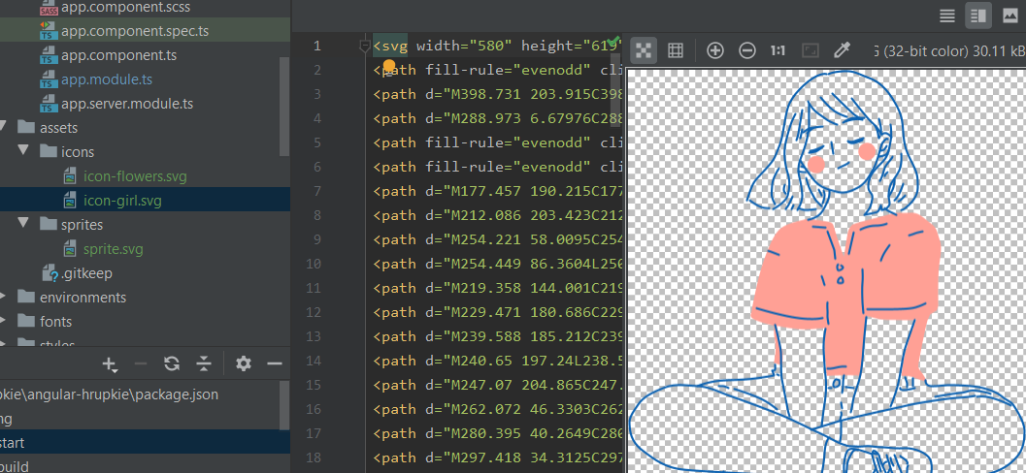Toggle the pixel grid overlay
The width and height of the screenshot is (1026, 473).
pos(676,50)
